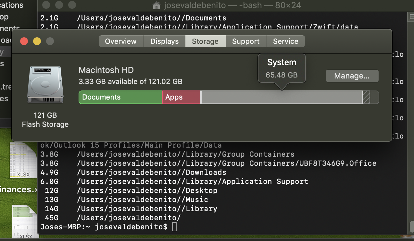Viewport: 414px width, 241px height.
Task: Close the About This Mac window
Action: (x=24, y=41)
